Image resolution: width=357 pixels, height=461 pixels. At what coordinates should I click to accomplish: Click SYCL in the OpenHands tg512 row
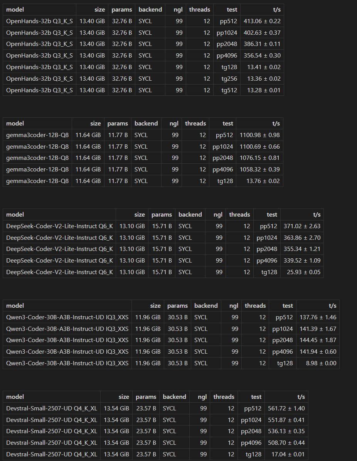point(145,90)
